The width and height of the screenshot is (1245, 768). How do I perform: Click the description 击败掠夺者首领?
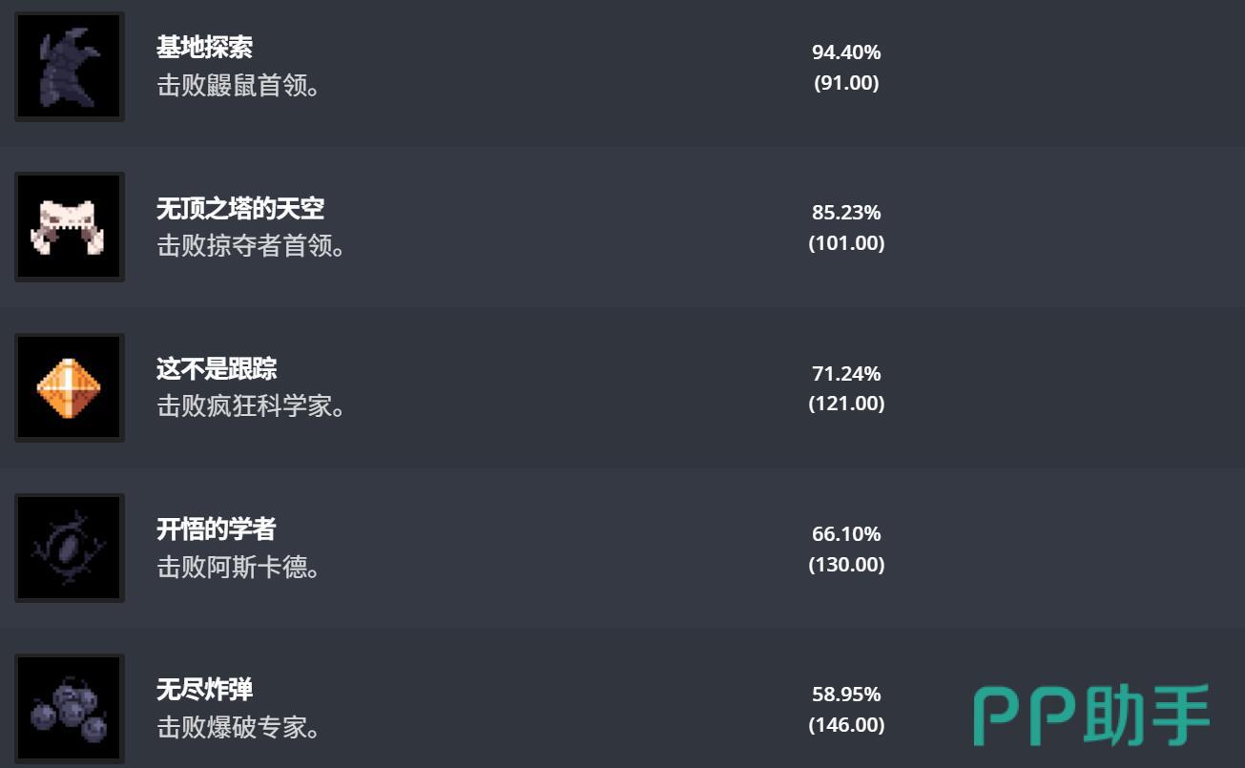click(x=251, y=246)
